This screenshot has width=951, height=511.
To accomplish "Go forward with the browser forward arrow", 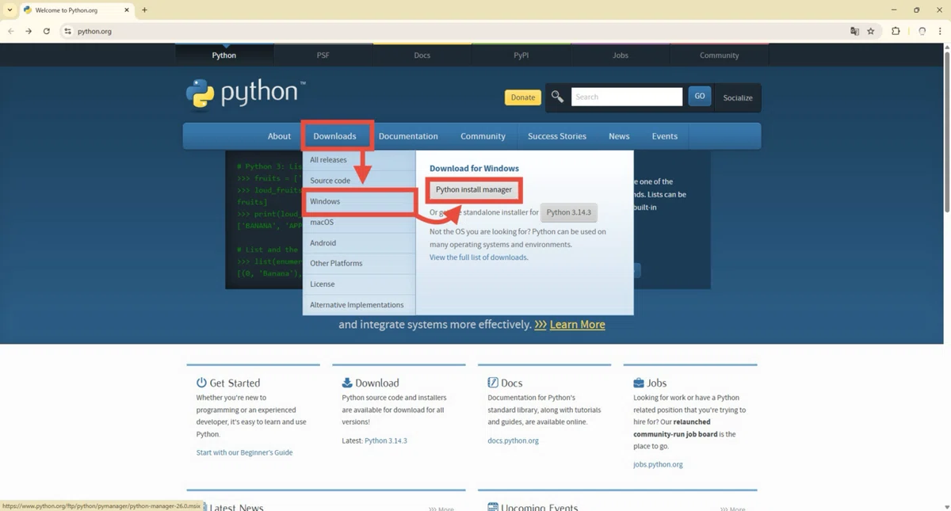I will point(29,31).
